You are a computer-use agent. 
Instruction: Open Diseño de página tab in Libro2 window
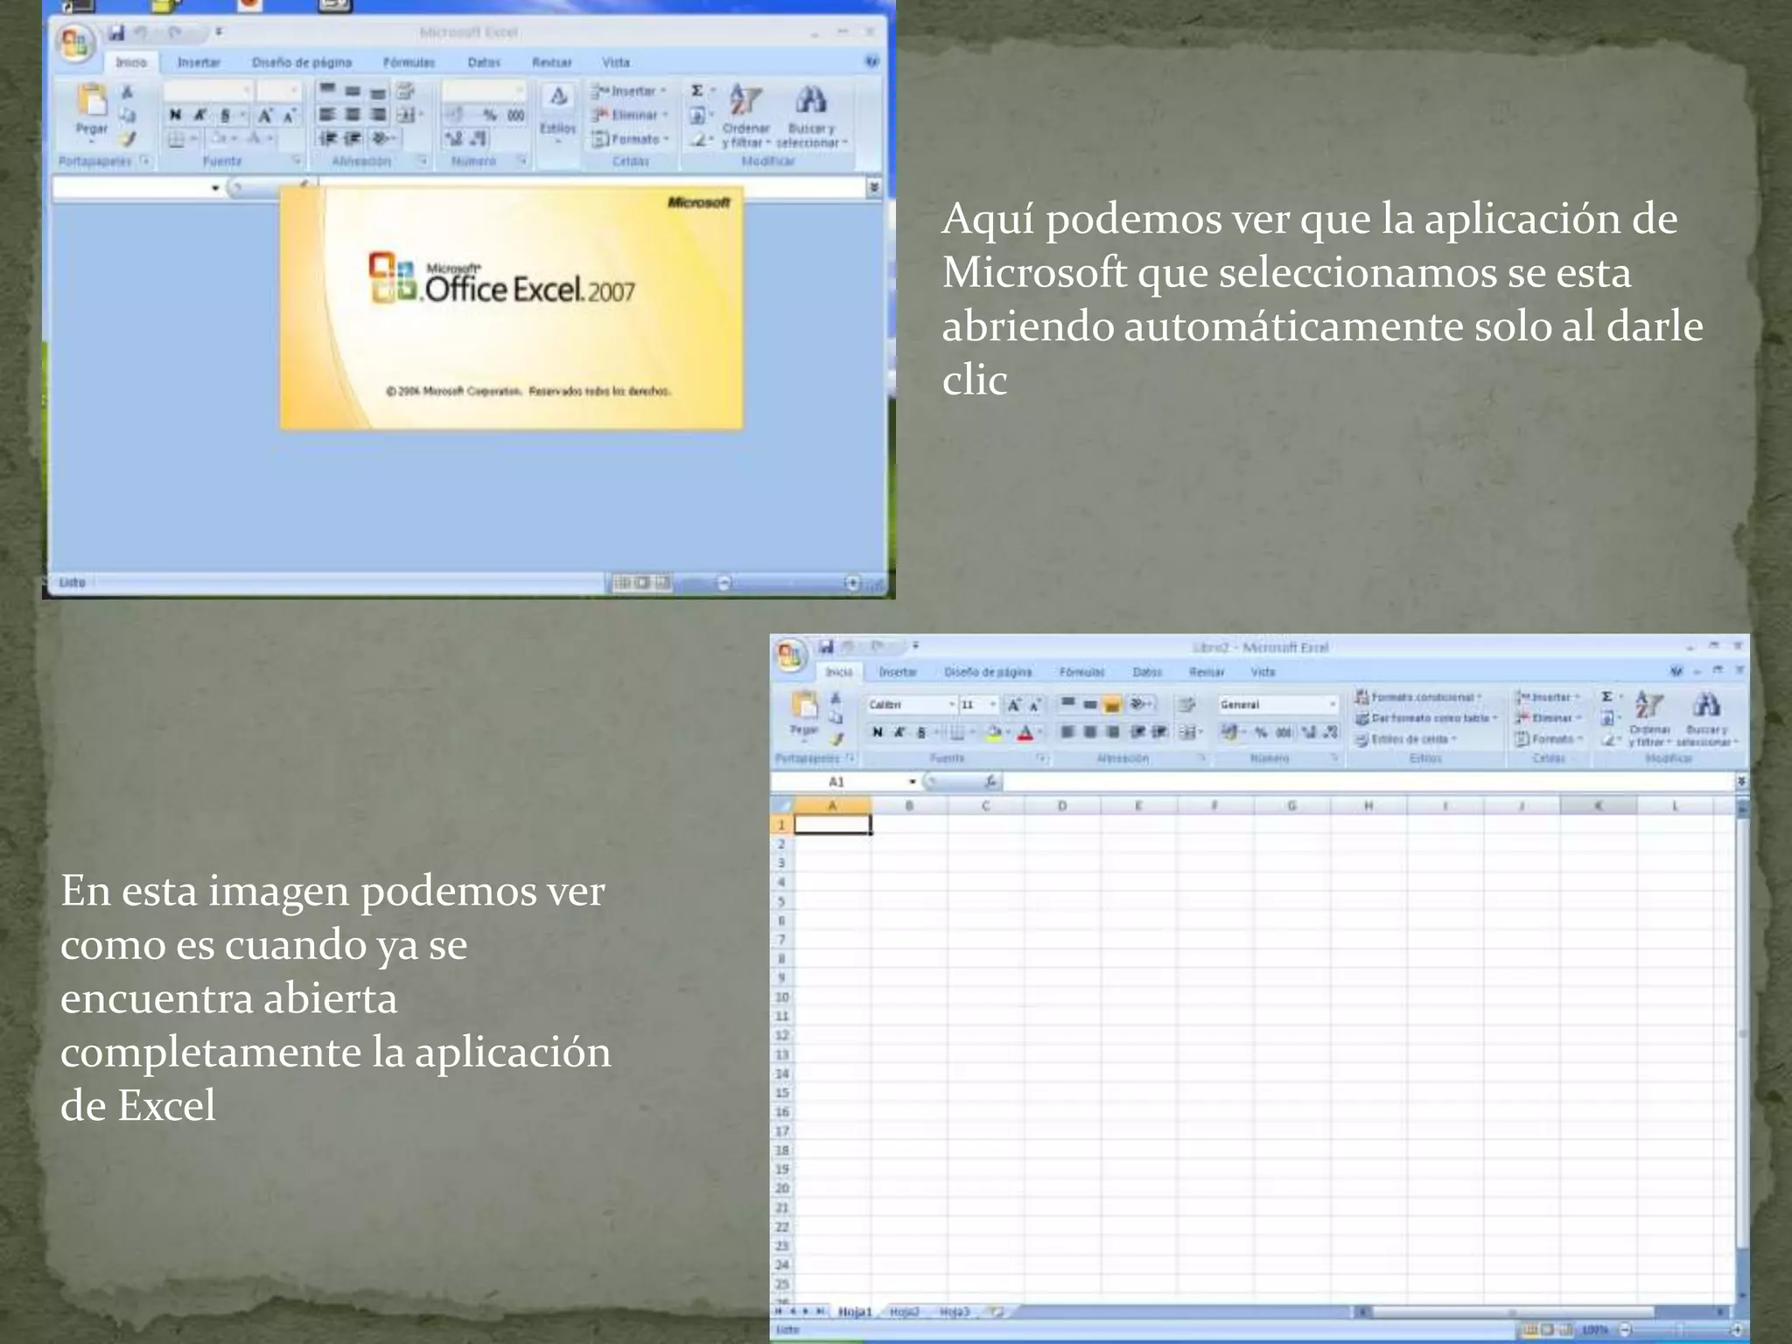988,672
